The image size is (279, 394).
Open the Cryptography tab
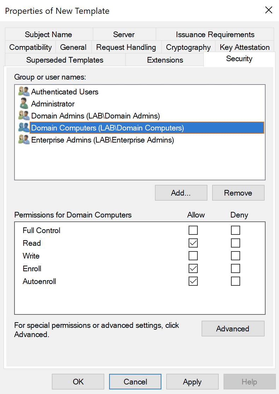click(x=188, y=47)
